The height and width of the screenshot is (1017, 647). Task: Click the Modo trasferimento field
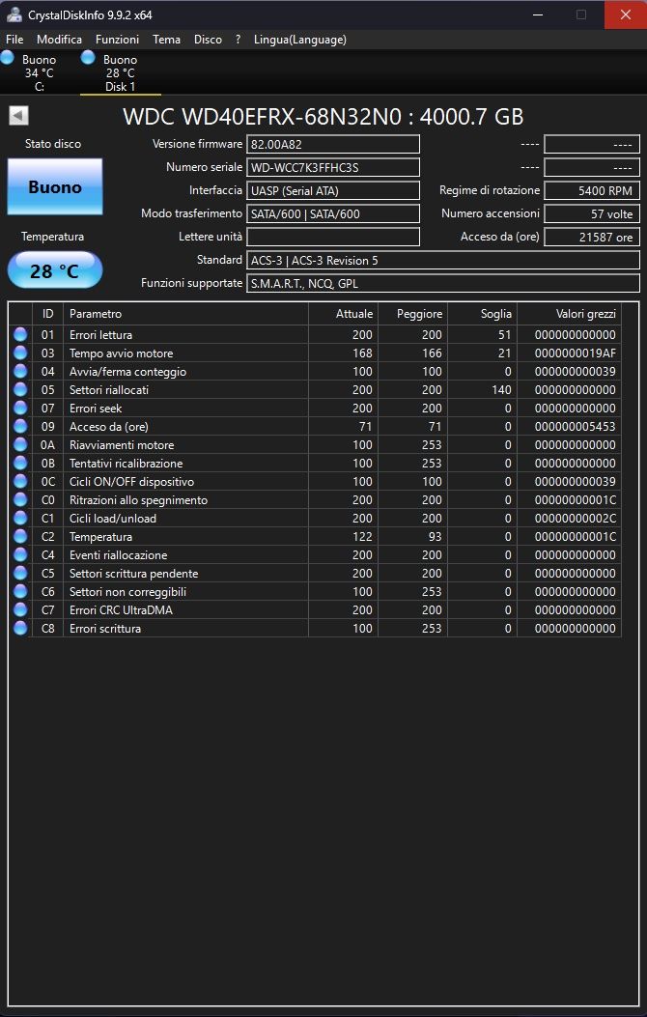click(x=333, y=213)
